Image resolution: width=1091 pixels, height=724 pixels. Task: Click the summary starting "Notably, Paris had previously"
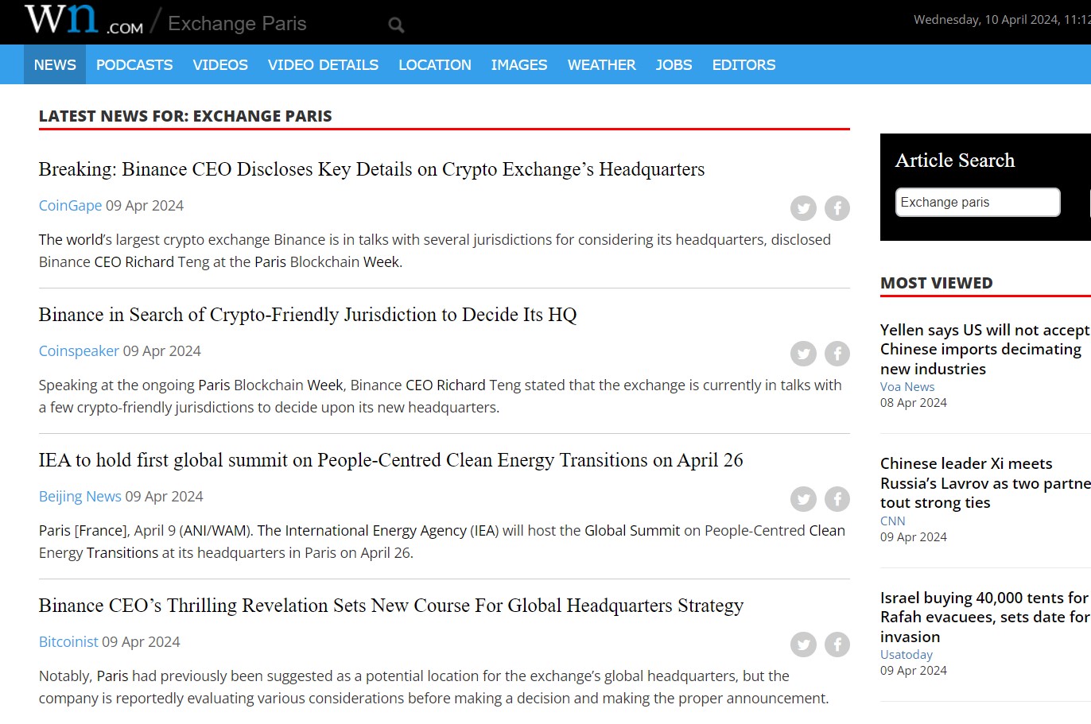pos(434,687)
